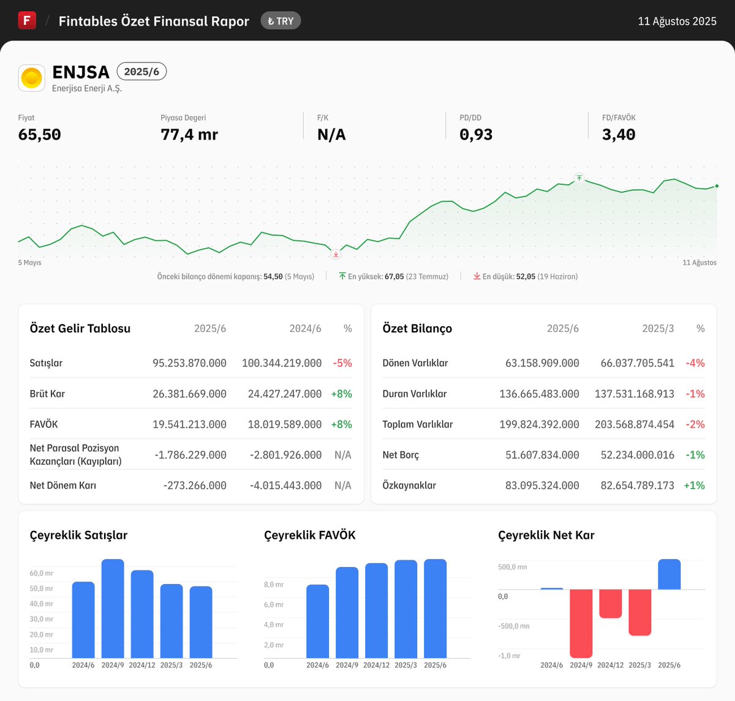
Task: Switch to the Özet Bilanço panel
Action: tap(417, 328)
